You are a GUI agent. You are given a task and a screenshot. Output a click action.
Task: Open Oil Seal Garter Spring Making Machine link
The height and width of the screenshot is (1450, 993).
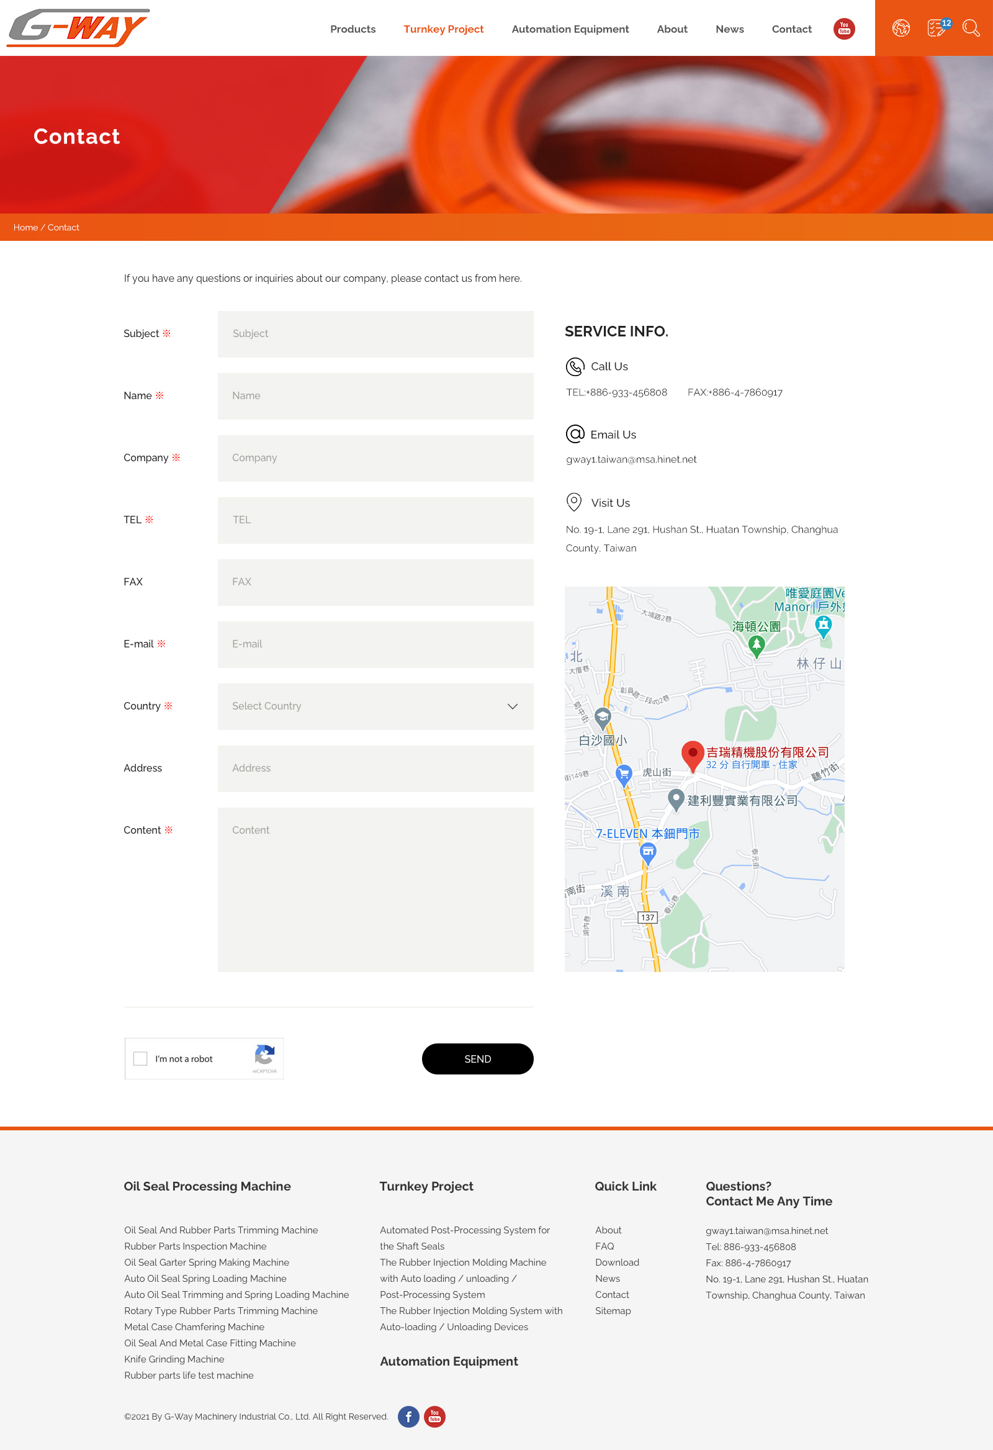[207, 1262]
